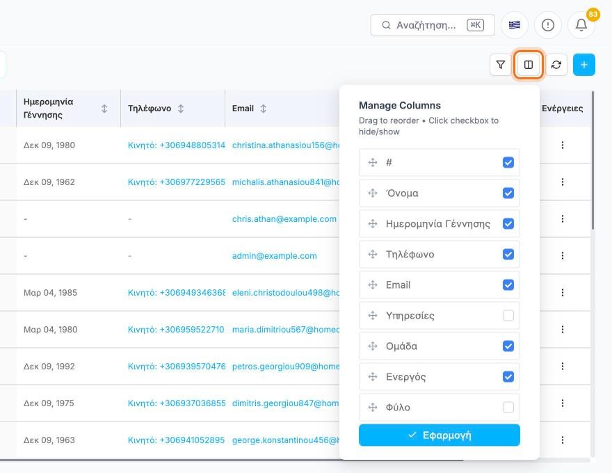Click the drag handle for Όνομα

pos(373,193)
